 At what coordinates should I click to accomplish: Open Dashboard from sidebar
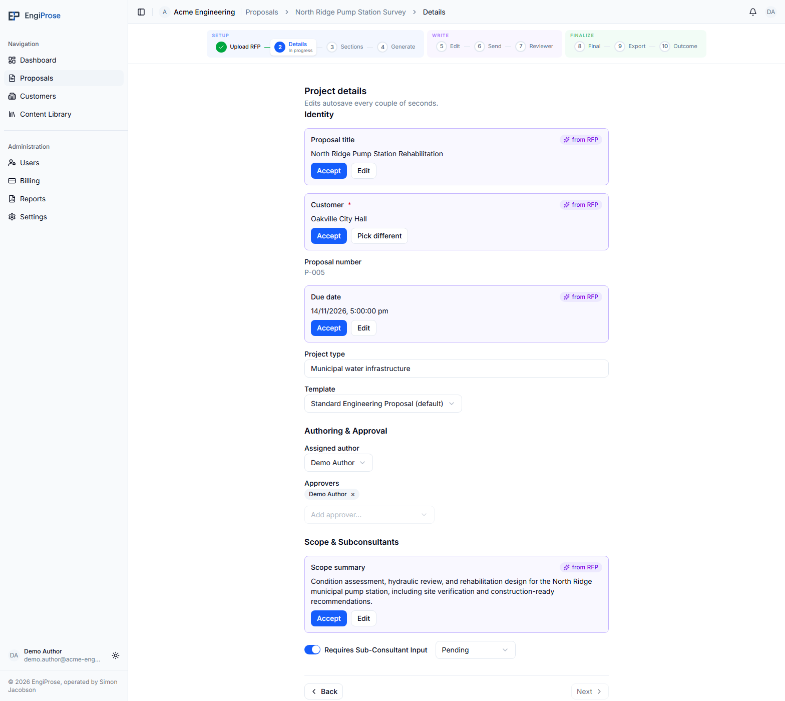(64, 60)
